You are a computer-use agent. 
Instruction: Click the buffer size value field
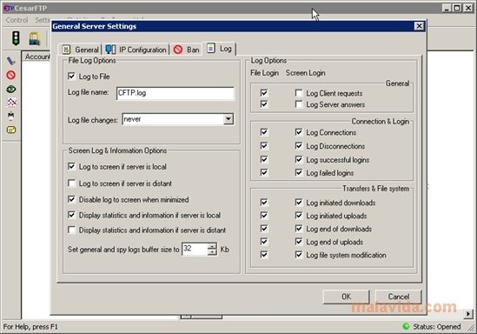point(195,249)
